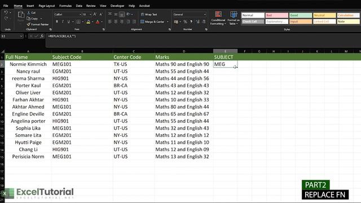This screenshot has height=203, width=361.
Task: Click the Name Box showing E2
Action: click(x=12, y=36)
